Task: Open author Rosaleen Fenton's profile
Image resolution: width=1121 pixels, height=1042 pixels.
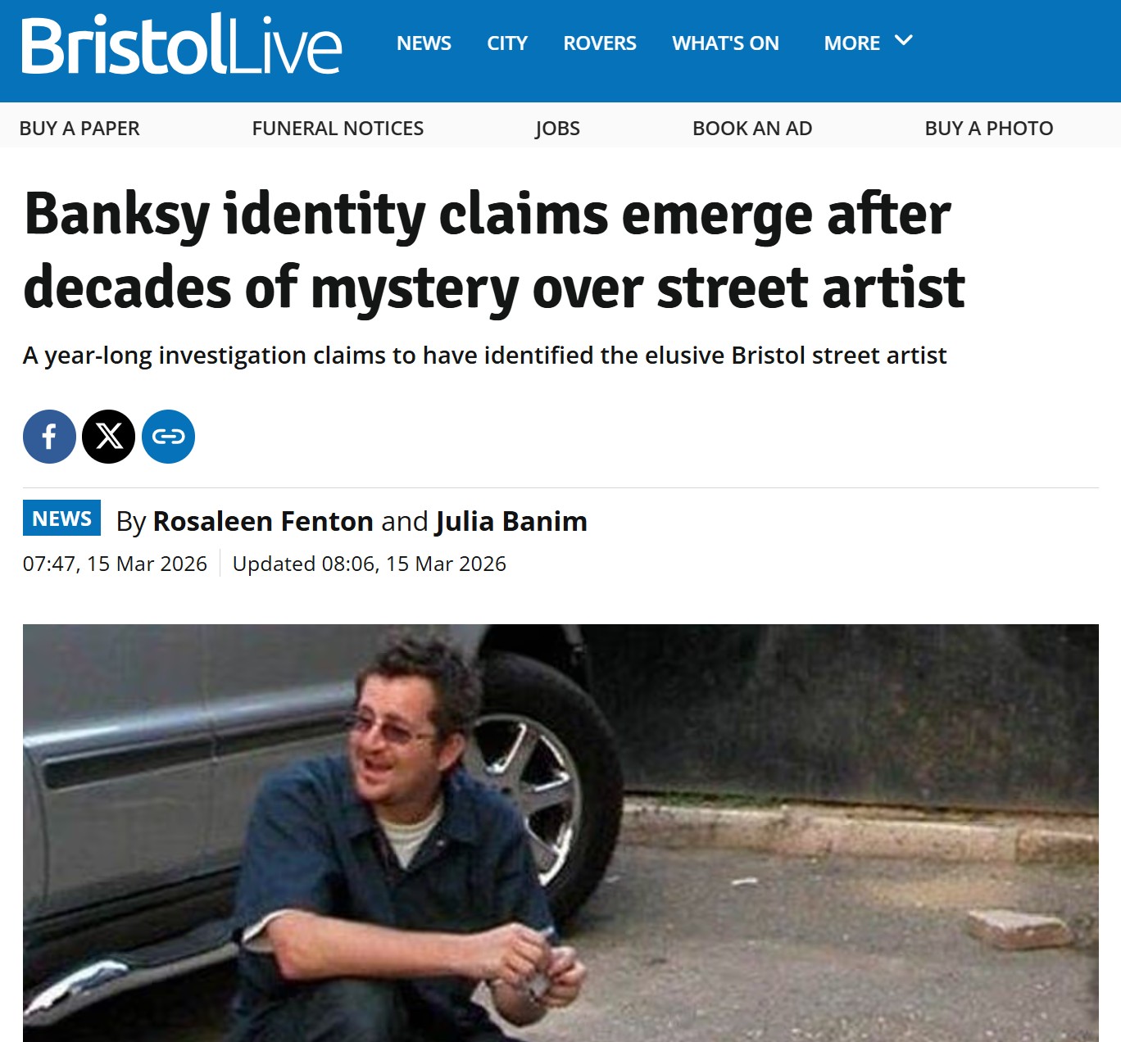Action: click(x=263, y=522)
